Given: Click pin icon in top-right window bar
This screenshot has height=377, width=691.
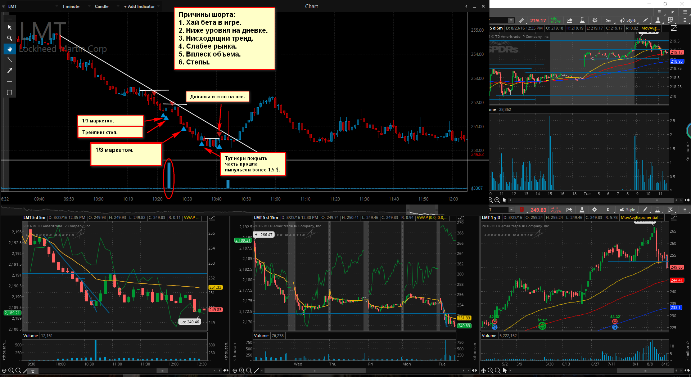Looking at the screenshot, I should [x=672, y=12].
